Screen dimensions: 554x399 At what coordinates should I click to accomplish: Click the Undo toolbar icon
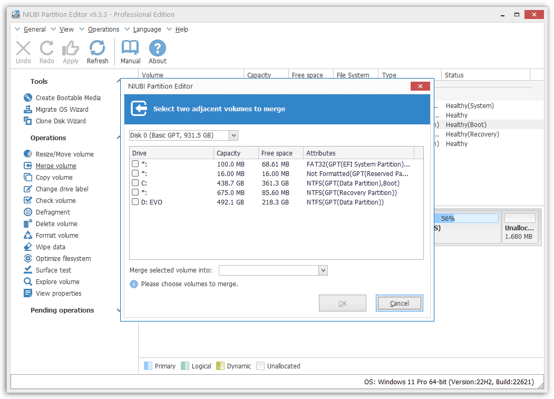coord(23,48)
